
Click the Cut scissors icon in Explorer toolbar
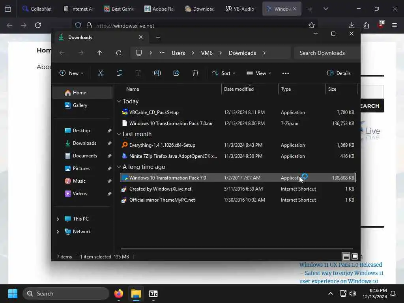tap(101, 73)
